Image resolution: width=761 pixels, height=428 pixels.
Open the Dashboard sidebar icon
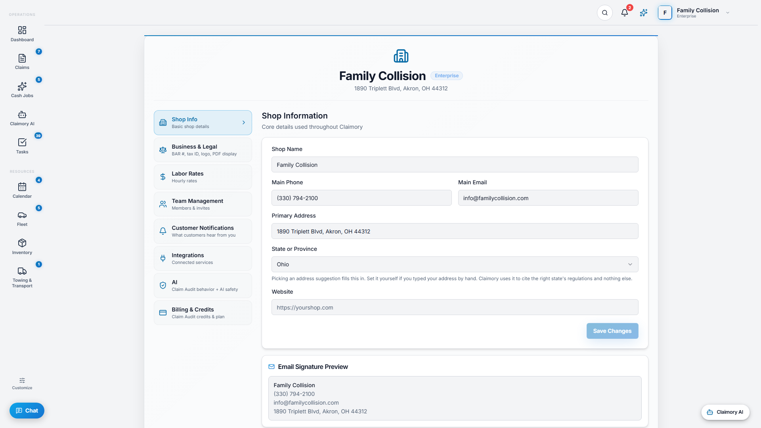pyautogui.click(x=22, y=30)
